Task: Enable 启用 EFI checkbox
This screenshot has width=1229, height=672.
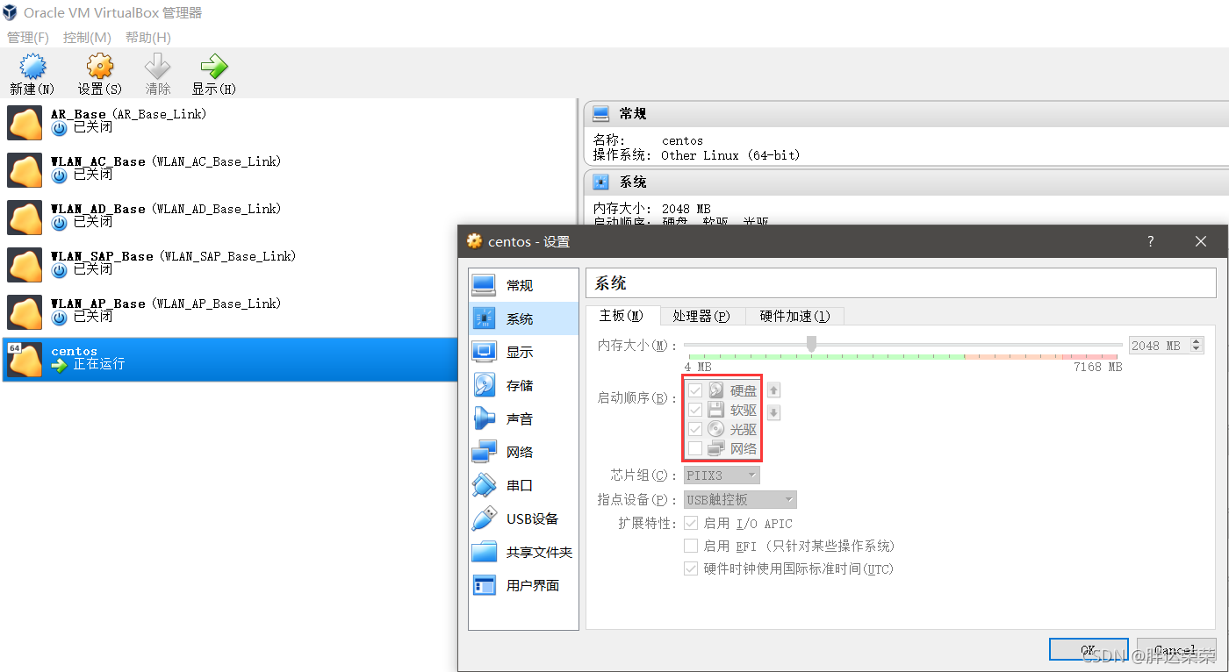Action: [691, 546]
